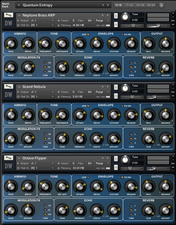The image size is (176, 225).
Task: Click the wrench icon on Octave Flipper
Action: pyautogui.click(x=9, y=158)
